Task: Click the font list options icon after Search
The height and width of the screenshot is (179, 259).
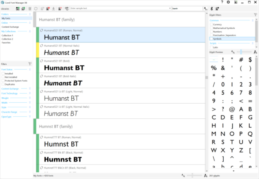Action: 206,9
